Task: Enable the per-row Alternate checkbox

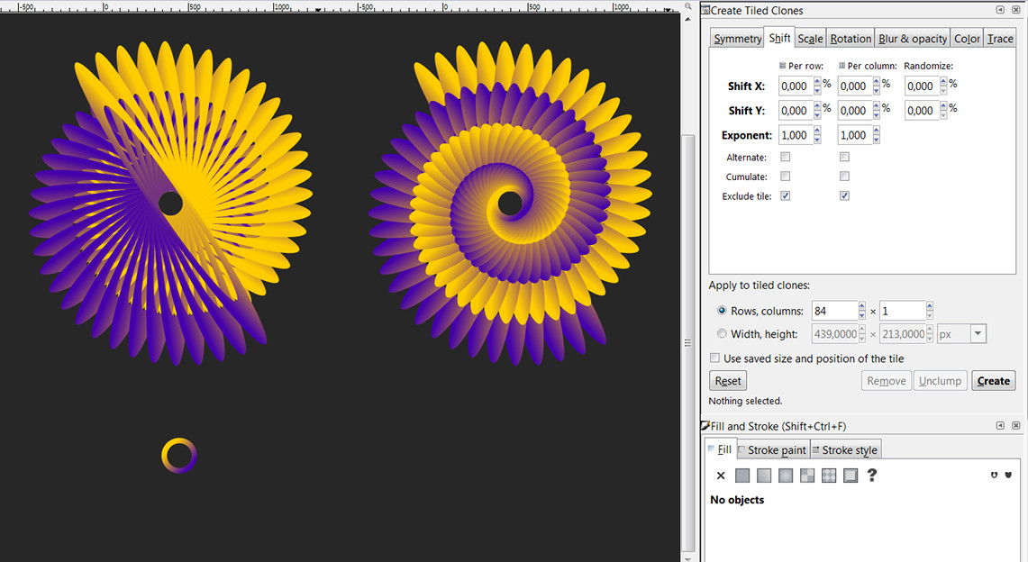Action: coord(786,157)
